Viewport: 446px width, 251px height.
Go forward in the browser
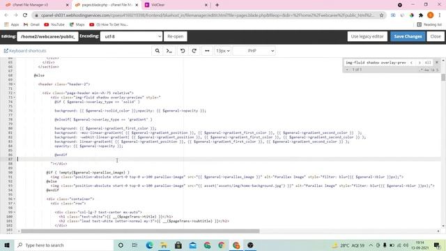coord(15,15)
